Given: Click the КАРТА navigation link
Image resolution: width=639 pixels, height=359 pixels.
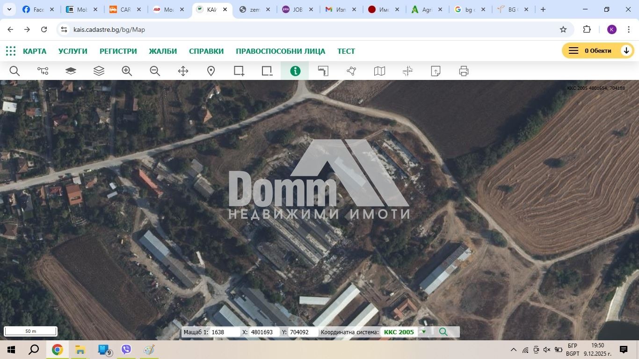Looking at the screenshot, I should (x=35, y=51).
